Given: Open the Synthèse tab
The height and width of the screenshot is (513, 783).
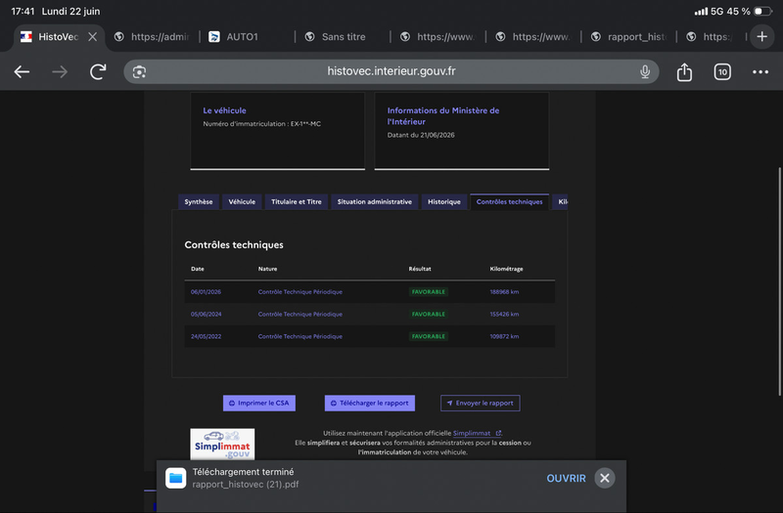Looking at the screenshot, I should coord(199,202).
